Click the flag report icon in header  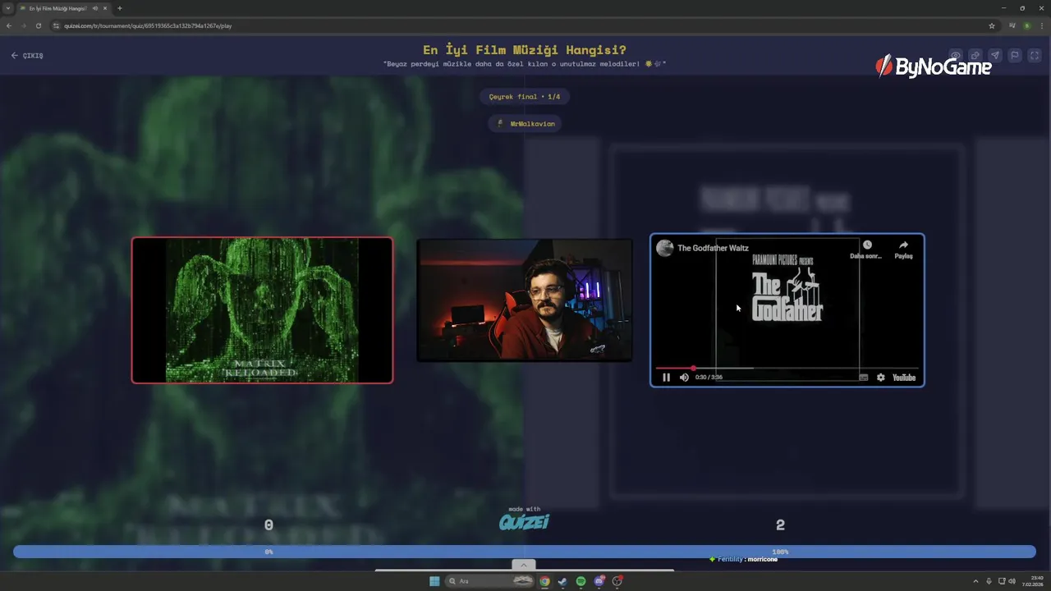coord(1015,56)
